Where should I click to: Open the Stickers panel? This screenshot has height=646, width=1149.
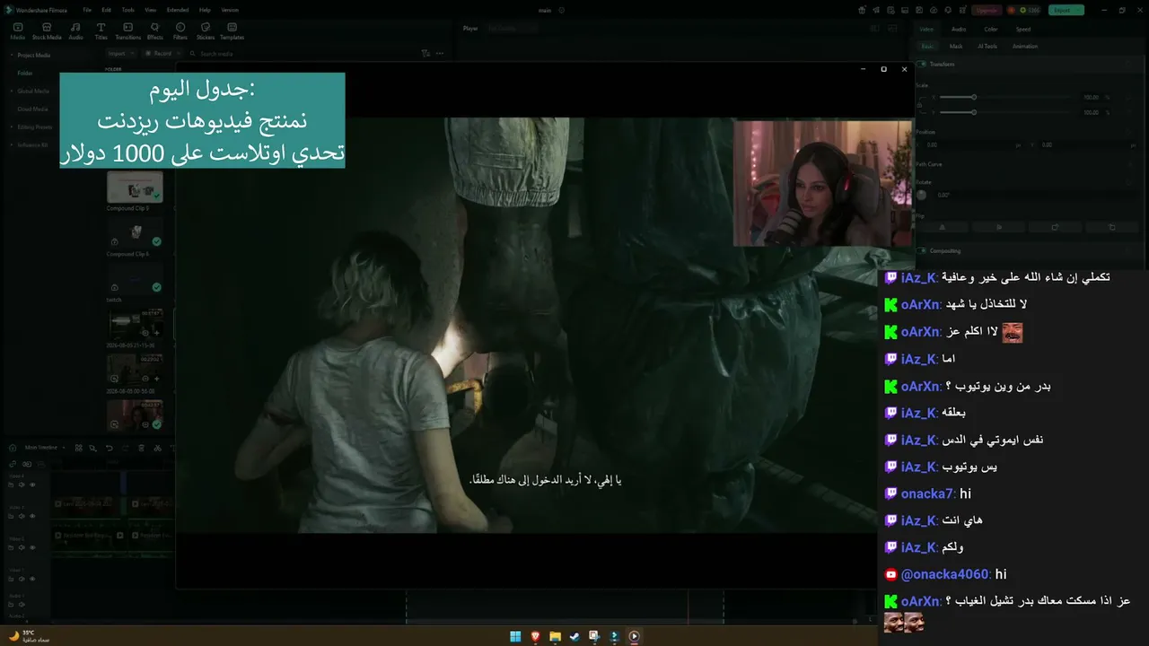click(206, 31)
